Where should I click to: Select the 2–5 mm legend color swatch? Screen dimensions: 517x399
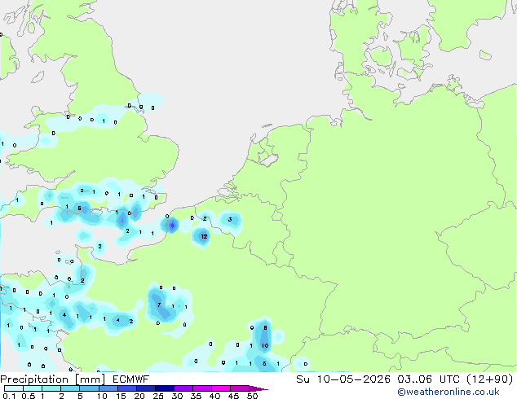coord(70,388)
